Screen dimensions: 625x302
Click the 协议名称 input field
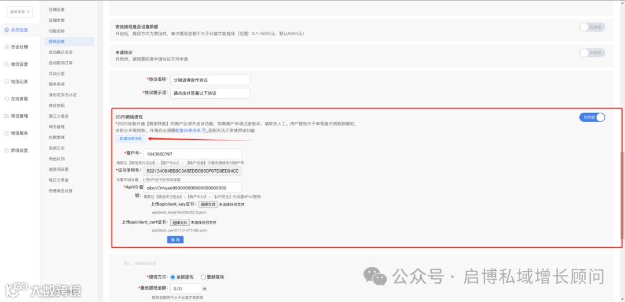click(210, 80)
